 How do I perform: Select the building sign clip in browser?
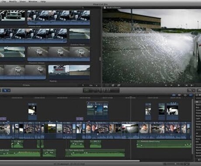click(69, 72)
